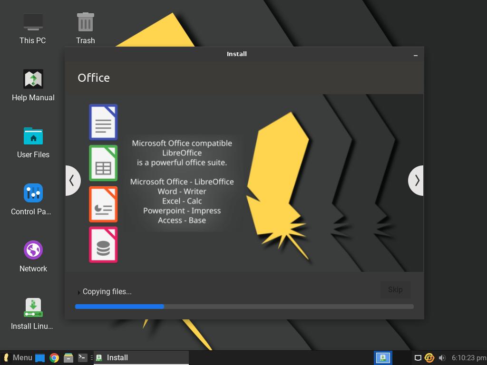Open the terminal from the taskbar
Viewport: 487px width, 365px height.
coord(83,358)
